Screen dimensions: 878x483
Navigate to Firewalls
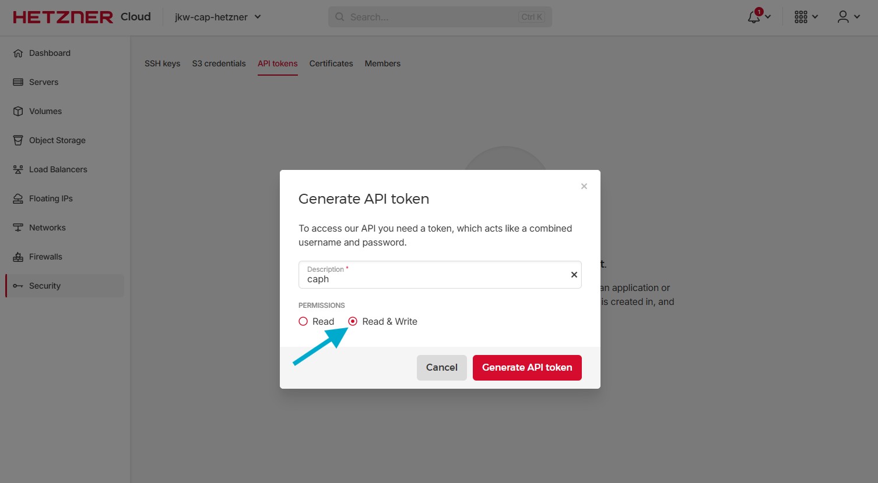[45, 256]
